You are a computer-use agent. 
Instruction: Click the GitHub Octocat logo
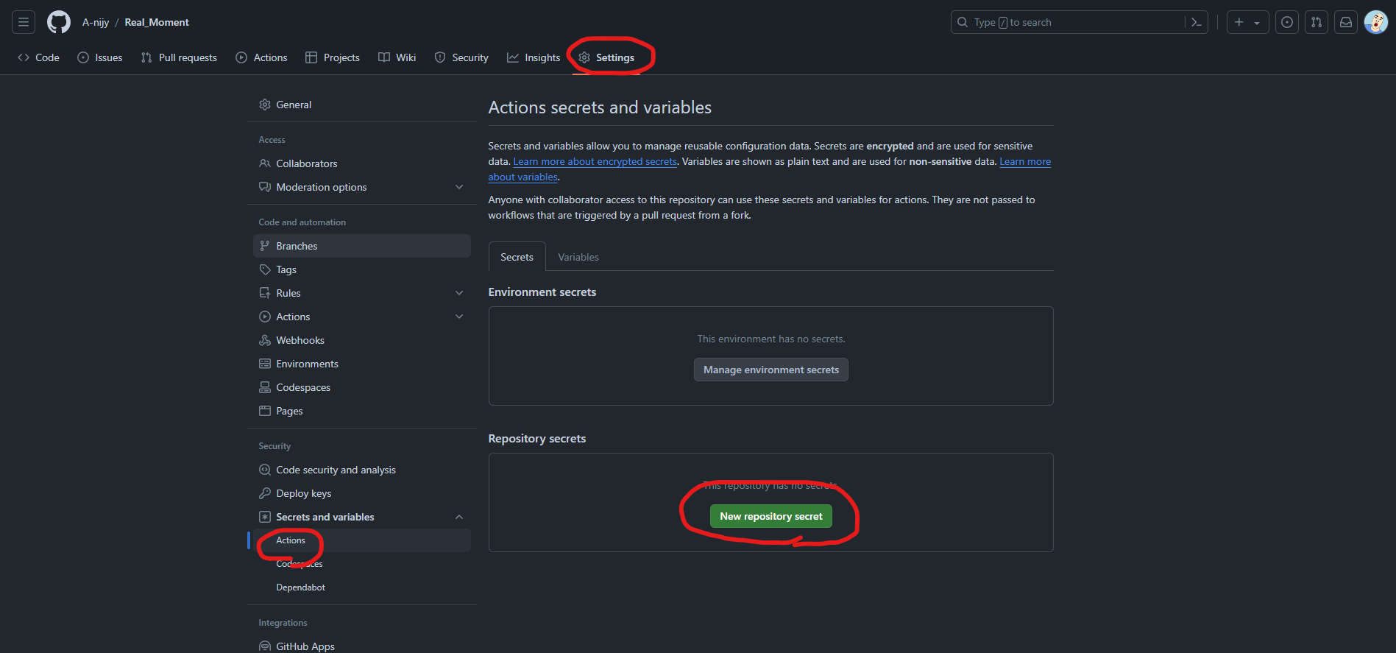(59, 22)
